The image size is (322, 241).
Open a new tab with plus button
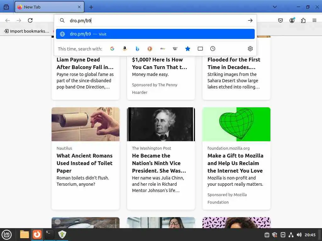click(91, 7)
